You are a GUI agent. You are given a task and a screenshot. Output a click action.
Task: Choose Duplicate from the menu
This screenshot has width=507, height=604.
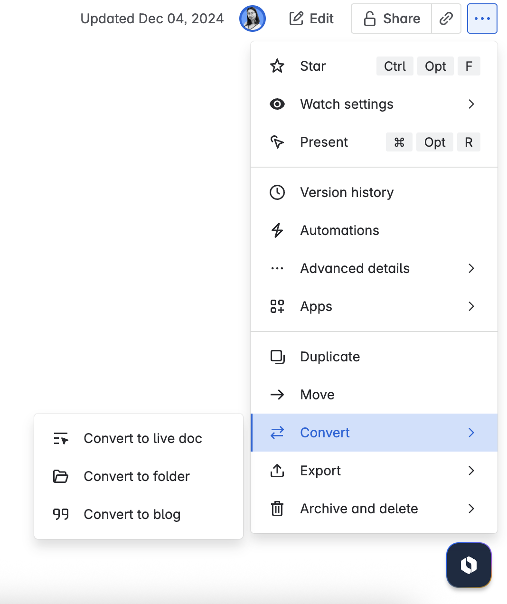[x=374, y=357]
